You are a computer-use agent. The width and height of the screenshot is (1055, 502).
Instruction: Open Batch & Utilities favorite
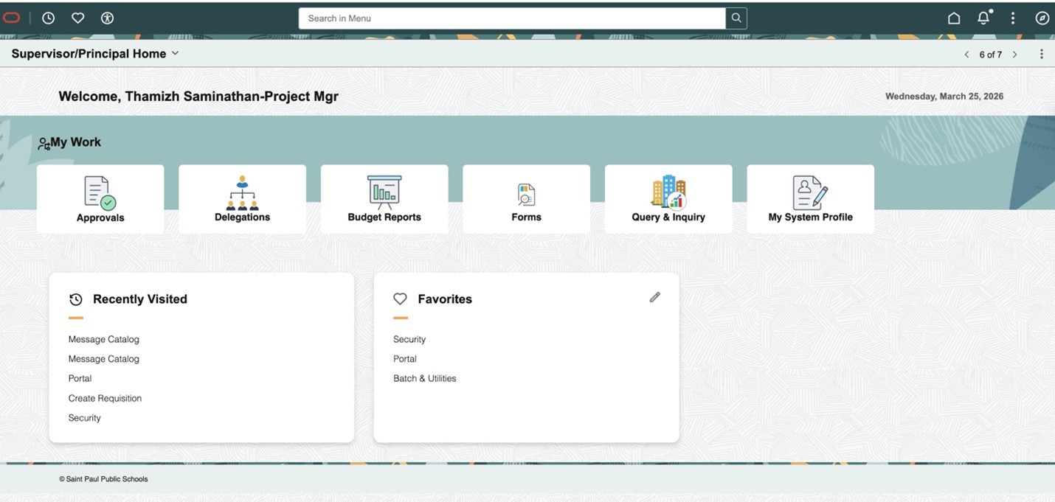coord(425,378)
